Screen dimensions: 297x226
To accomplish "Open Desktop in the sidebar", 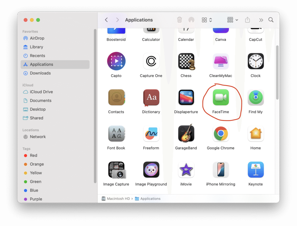I will 55,109.
